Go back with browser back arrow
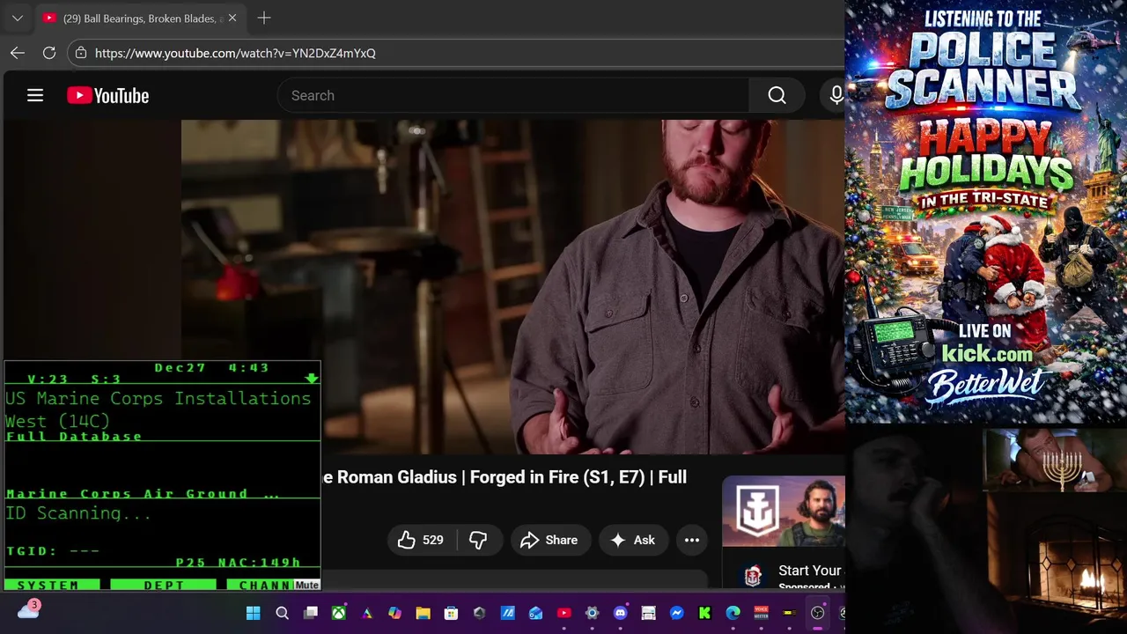The width and height of the screenshot is (1127, 634). (18, 53)
